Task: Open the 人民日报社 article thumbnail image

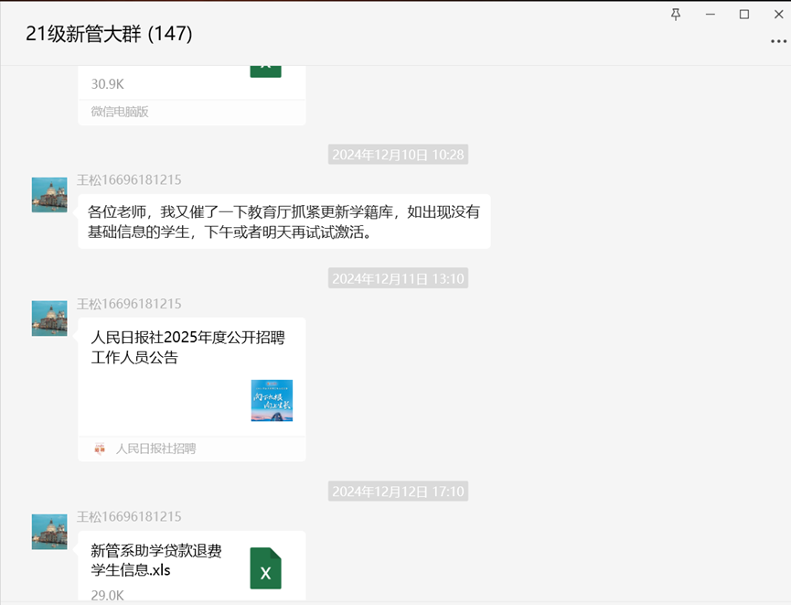Action: [x=272, y=400]
